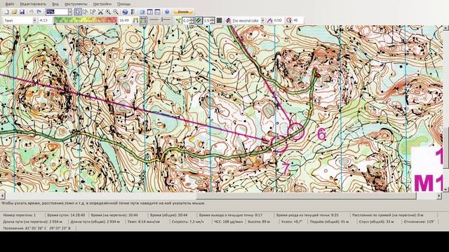Click the green route-width arrow icon
Viewport: 449px width, 252px height.
click(178, 20)
